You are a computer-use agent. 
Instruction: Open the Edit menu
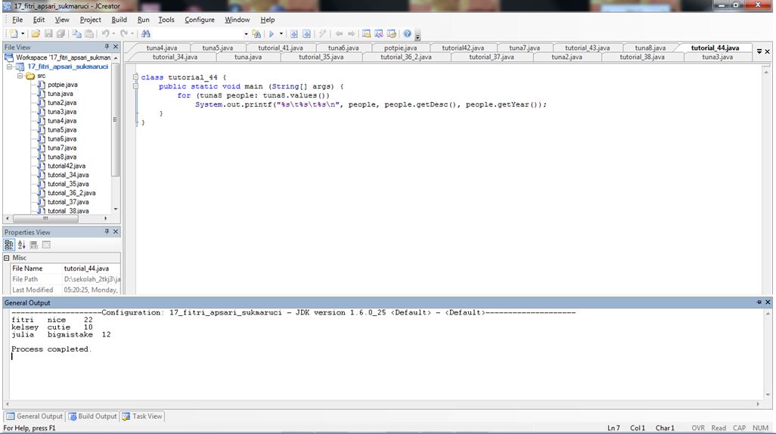point(39,20)
